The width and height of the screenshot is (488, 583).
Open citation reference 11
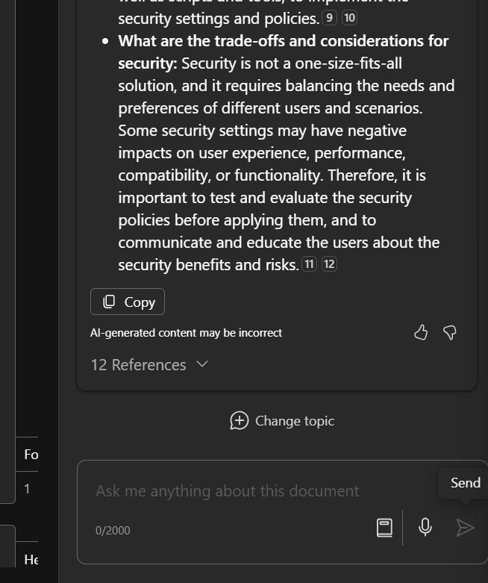tap(309, 264)
